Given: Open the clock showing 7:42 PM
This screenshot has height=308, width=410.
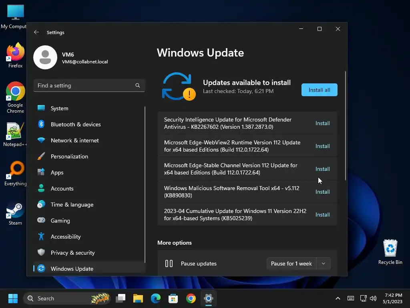Looking at the screenshot, I should 392,298.
